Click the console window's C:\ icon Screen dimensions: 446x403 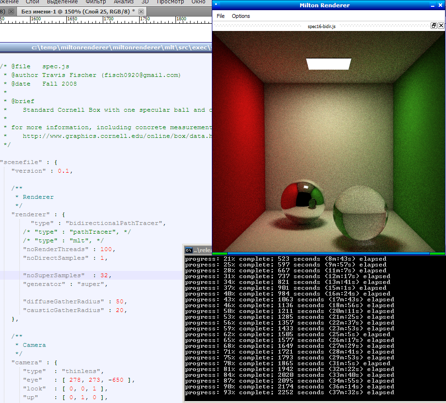(189, 250)
